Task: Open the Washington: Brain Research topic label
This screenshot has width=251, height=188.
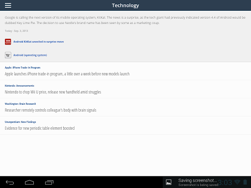Action: [x=20, y=104]
